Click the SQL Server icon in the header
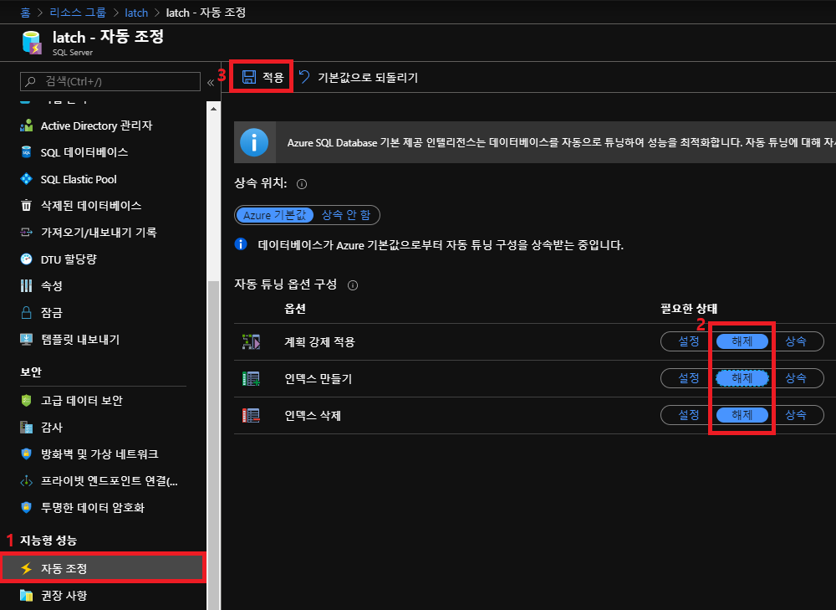Image resolution: width=836 pixels, height=610 pixels. coord(32,43)
